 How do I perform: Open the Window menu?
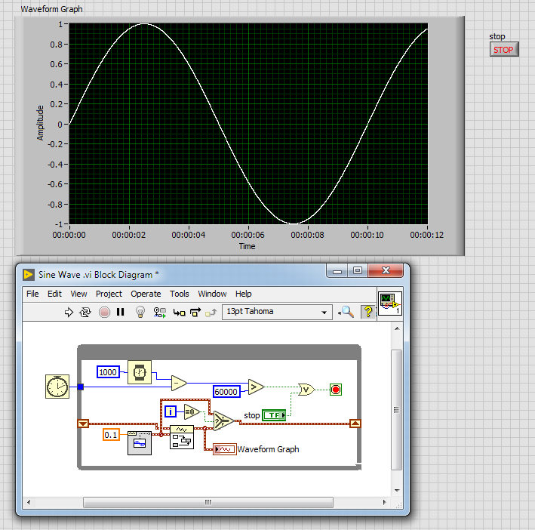point(212,294)
